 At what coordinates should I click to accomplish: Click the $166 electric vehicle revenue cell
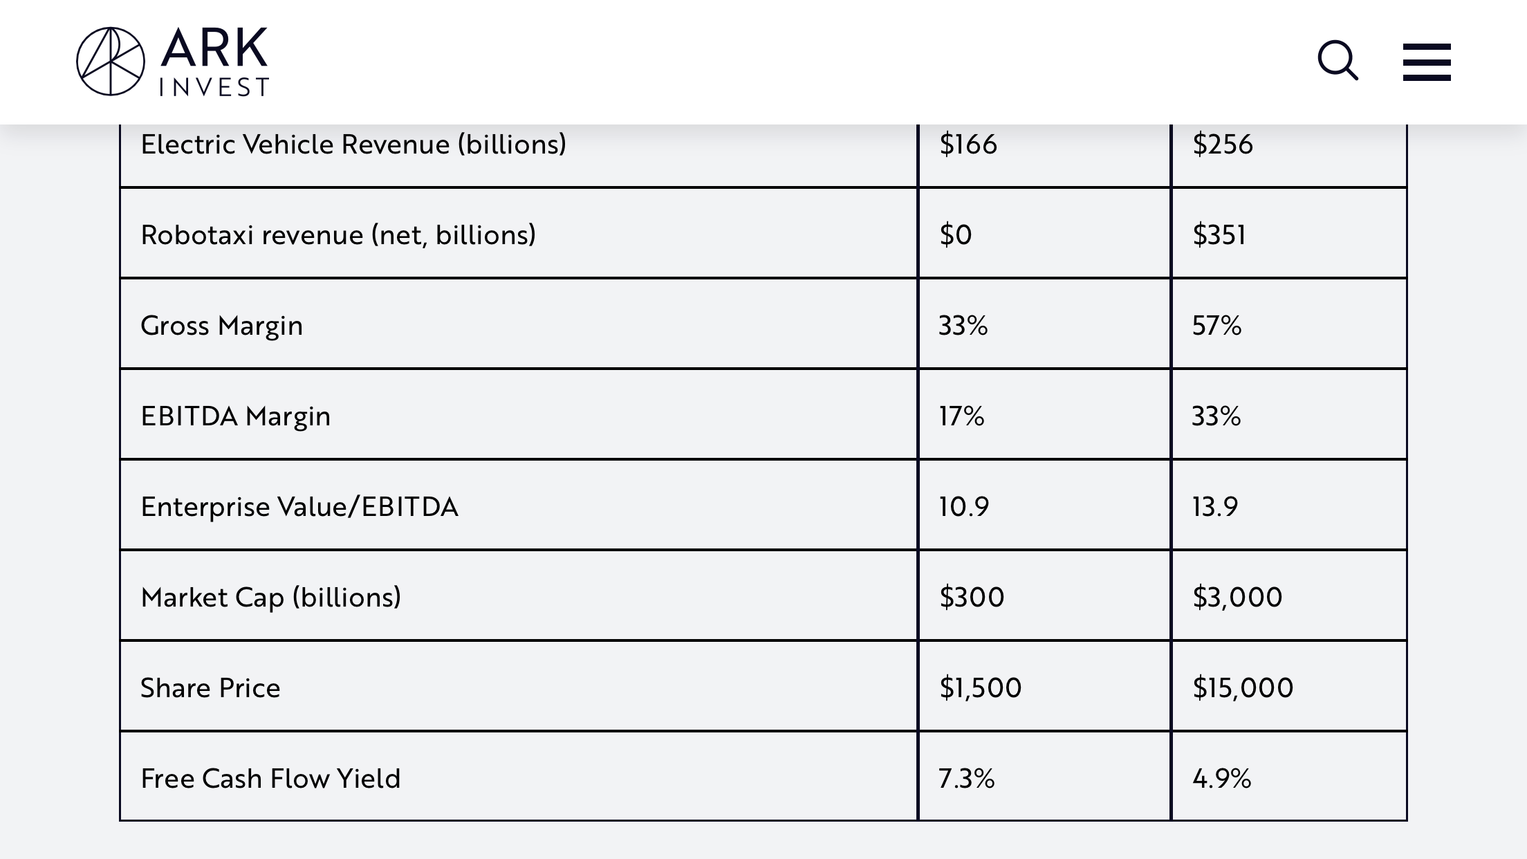tap(968, 145)
